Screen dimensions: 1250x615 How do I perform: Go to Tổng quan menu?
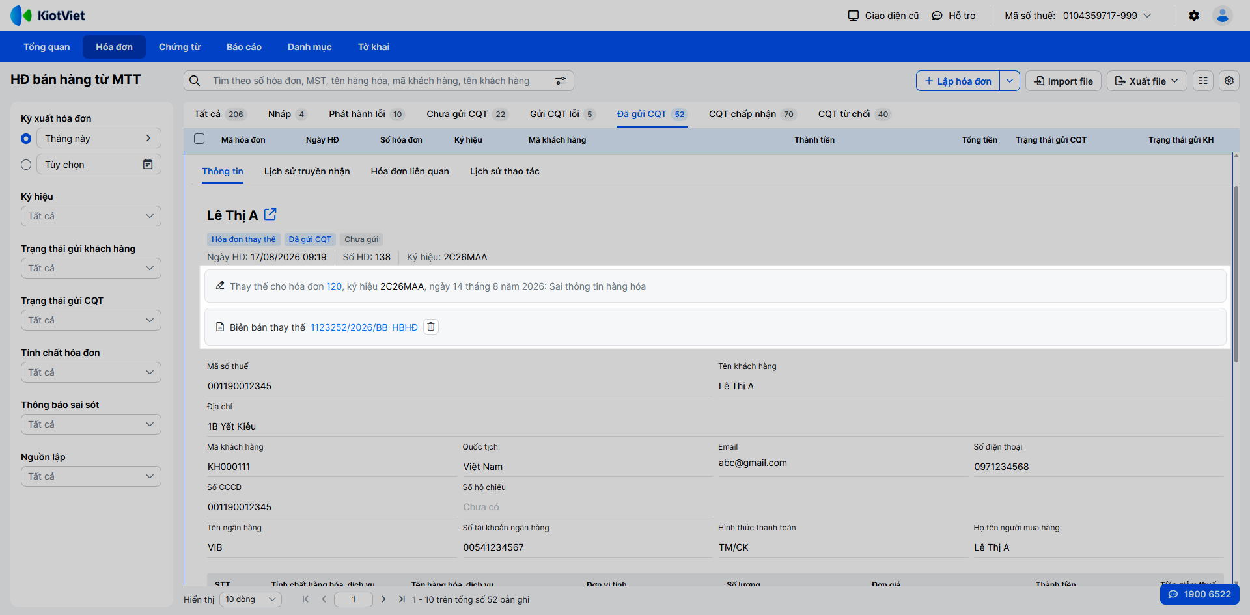(47, 47)
